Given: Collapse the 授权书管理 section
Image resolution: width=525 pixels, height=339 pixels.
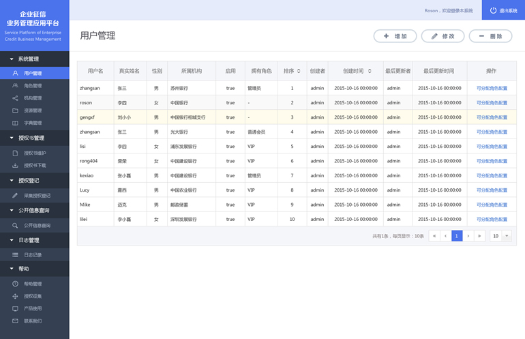Looking at the screenshot, I should [35, 138].
